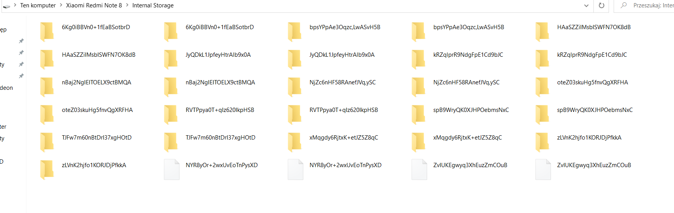Expand chevron before Ten komputer breadcrumb

point(15,5)
